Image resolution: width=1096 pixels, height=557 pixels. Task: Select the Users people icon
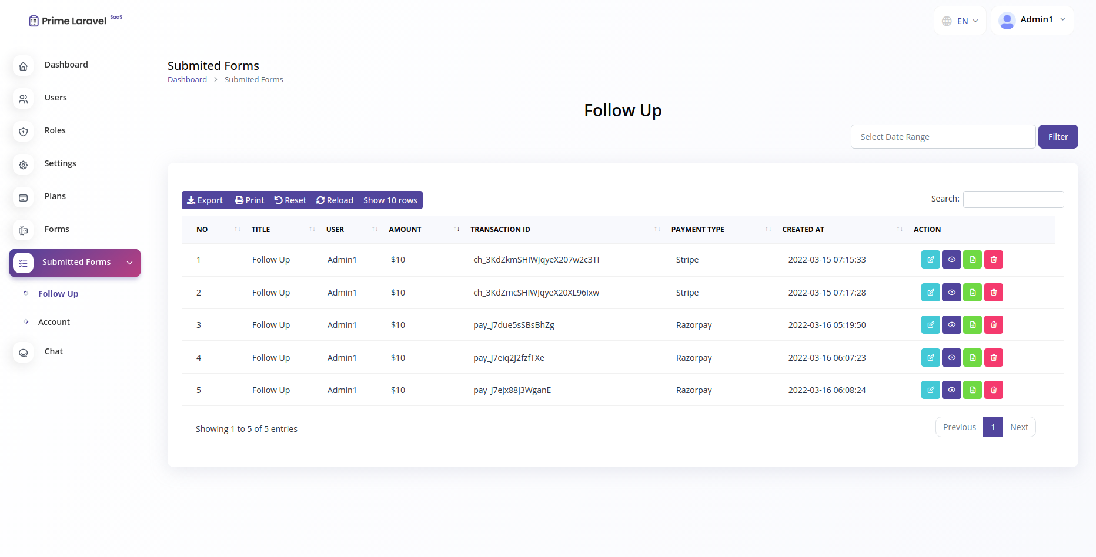[x=23, y=99]
